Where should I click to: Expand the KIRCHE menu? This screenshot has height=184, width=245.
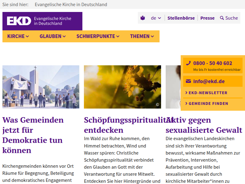pos(18,36)
